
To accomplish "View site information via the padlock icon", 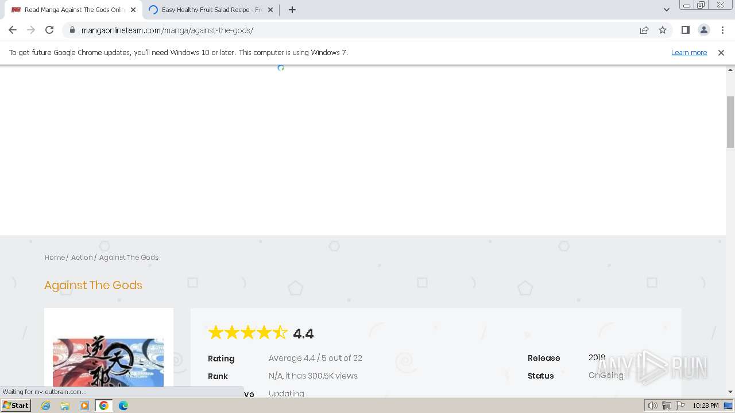I will coord(72,30).
